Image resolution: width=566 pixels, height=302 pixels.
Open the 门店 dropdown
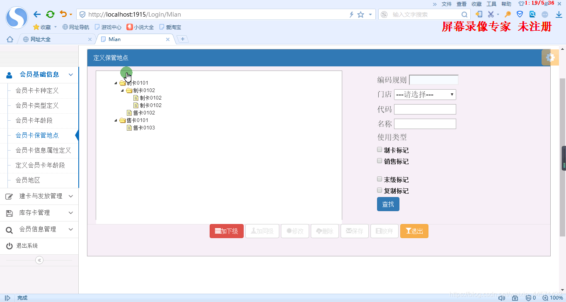click(425, 95)
